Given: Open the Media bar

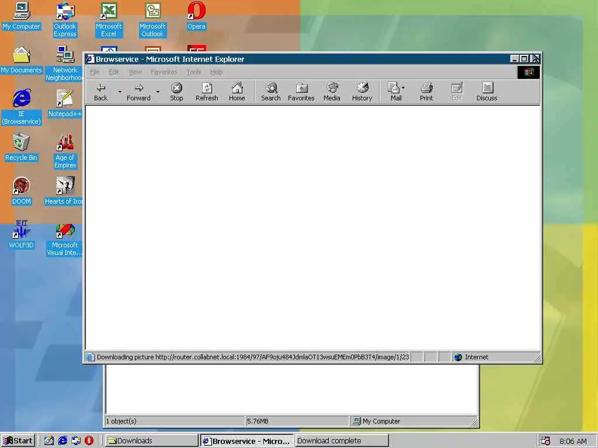Looking at the screenshot, I should (x=332, y=92).
